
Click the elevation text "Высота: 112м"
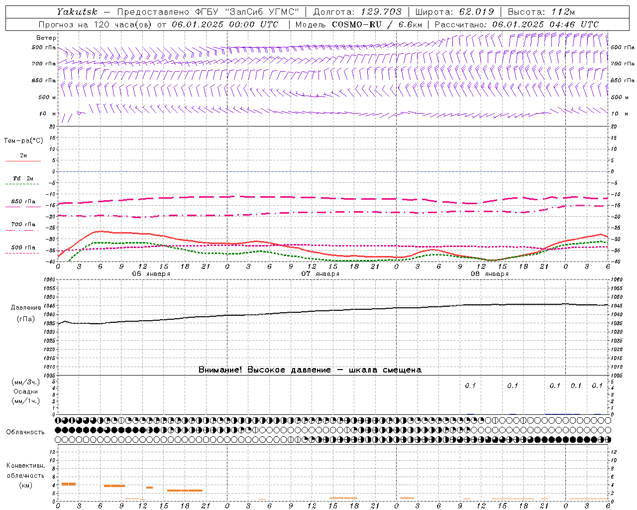click(x=541, y=12)
